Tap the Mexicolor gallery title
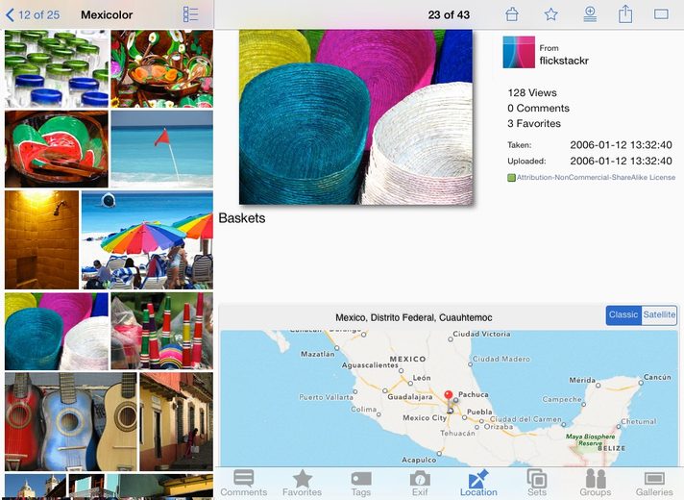684x500 pixels. pos(107,14)
